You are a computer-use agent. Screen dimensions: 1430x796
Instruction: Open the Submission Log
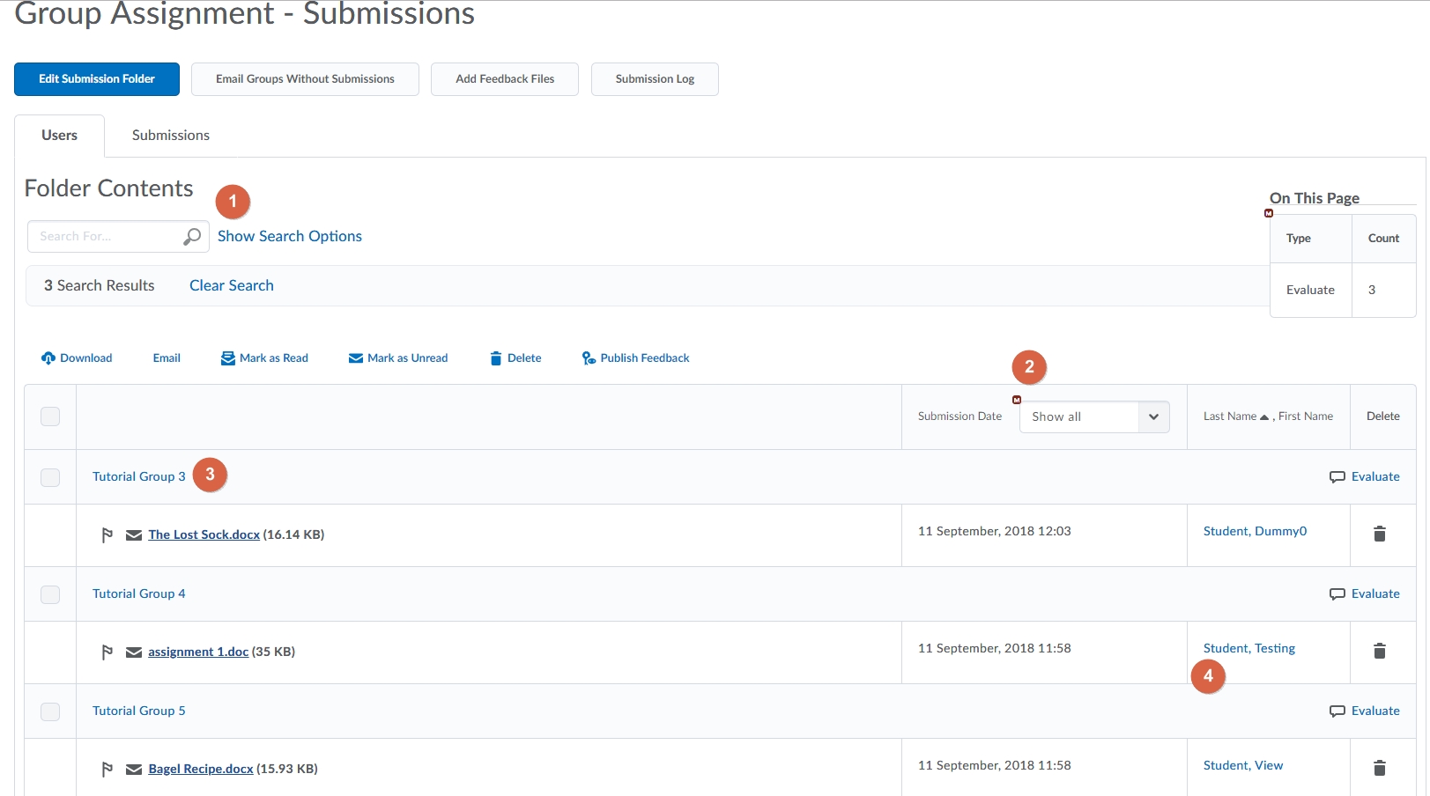pyautogui.click(x=655, y=79)
